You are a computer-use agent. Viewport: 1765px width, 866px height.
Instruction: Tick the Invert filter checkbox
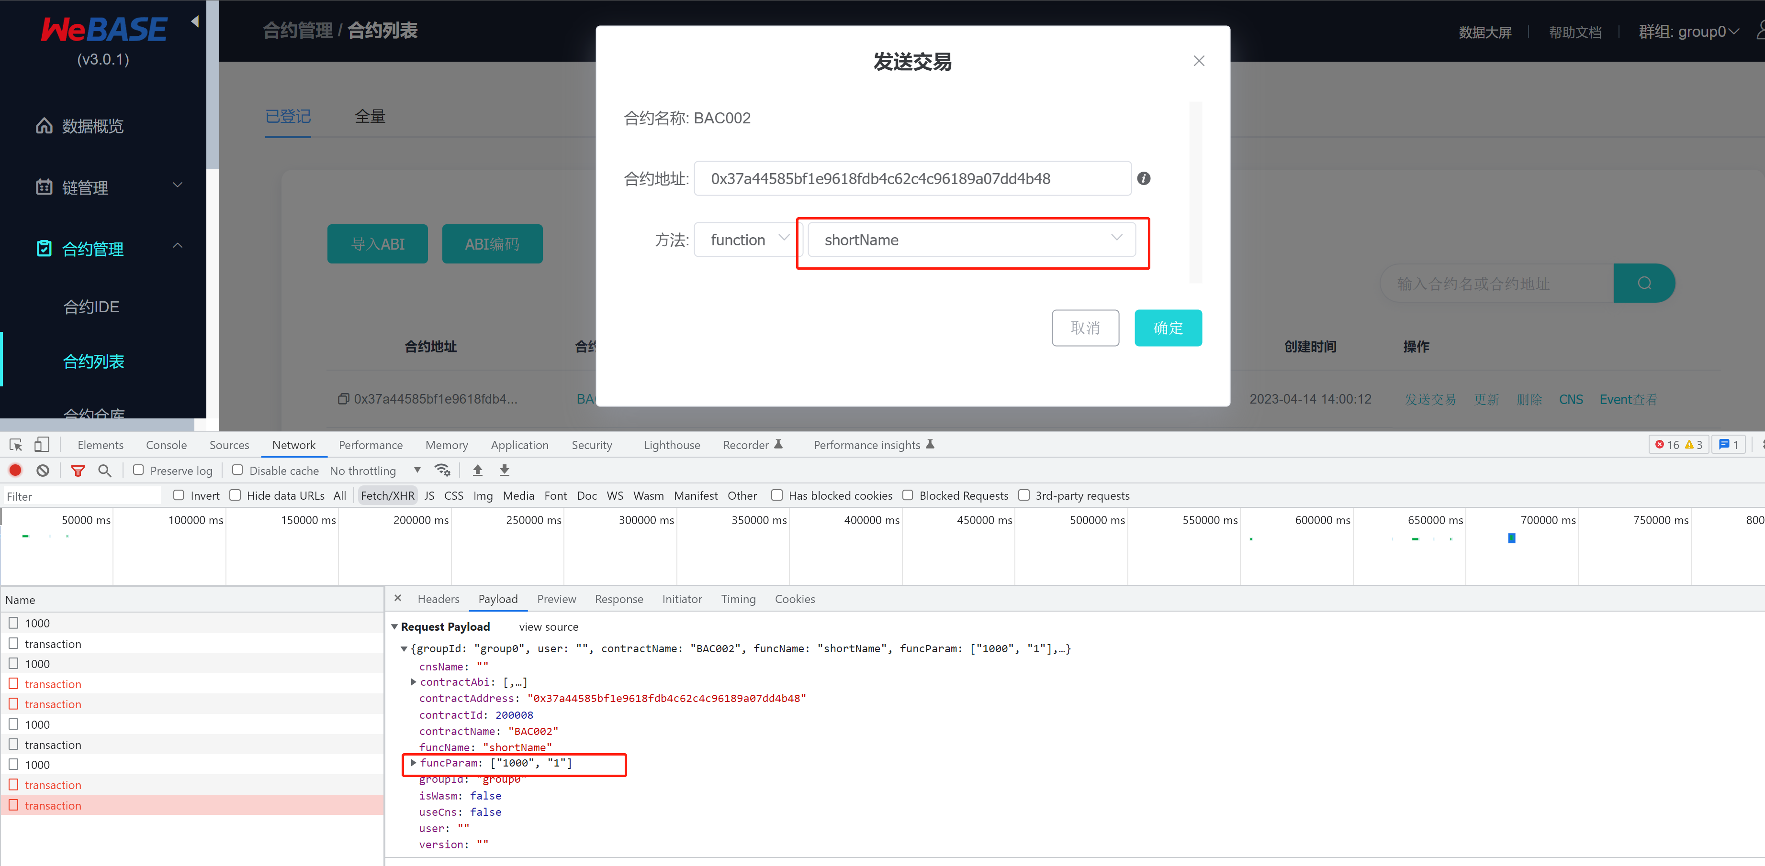click(179, 495)
